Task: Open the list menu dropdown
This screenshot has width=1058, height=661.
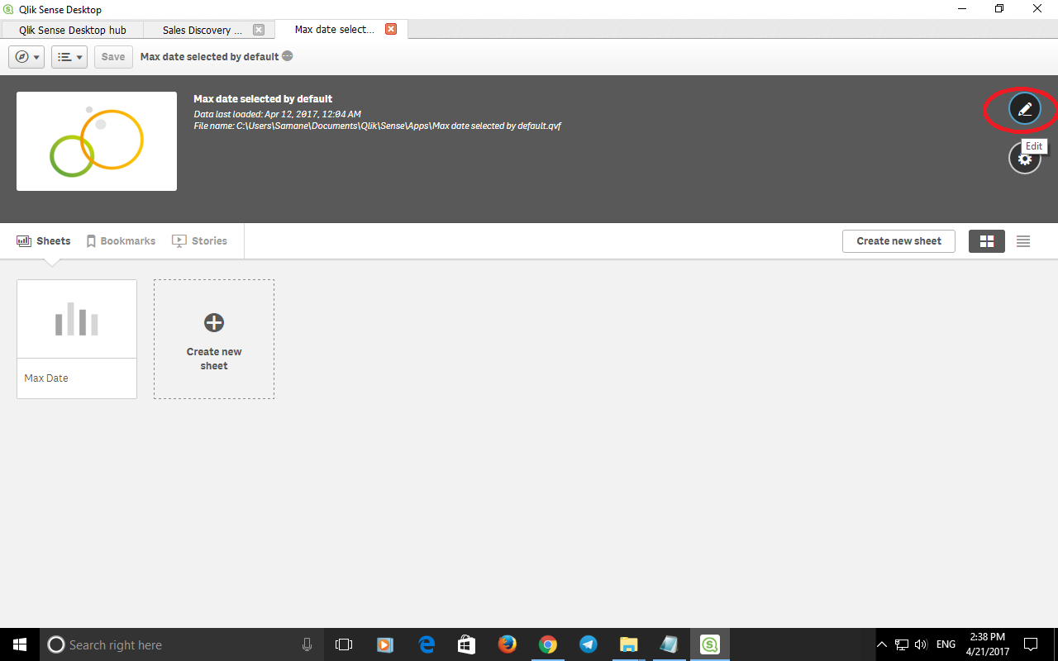Action: click(x=69, y=57)
